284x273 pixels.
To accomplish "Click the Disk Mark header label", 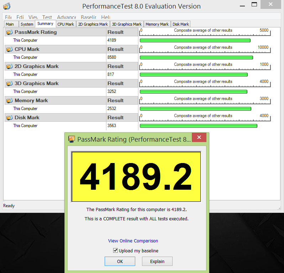I will pyautogui.click(x=27, y=117).
